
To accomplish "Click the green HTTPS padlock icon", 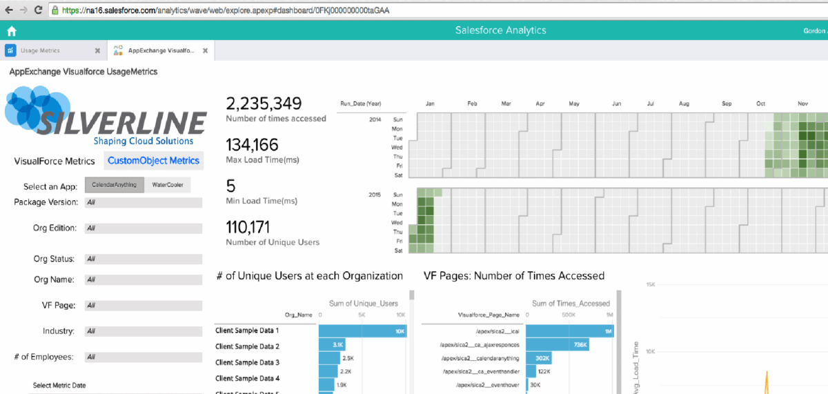I will click(x=54, y=10).
